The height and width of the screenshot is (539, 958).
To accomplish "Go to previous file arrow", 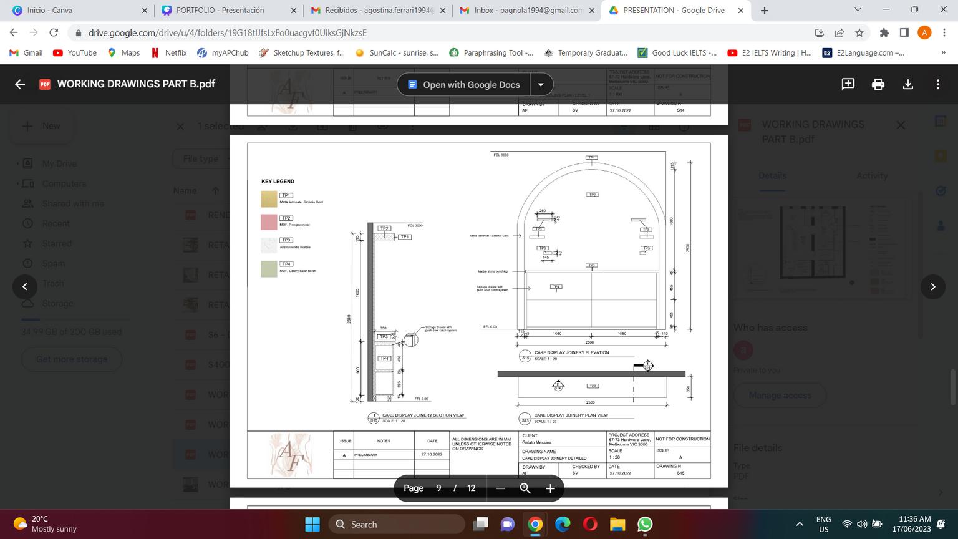I will tap(25, 287).
